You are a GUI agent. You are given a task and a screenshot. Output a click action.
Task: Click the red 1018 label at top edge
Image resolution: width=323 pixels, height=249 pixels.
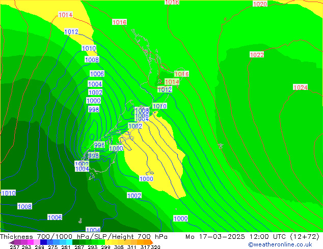[x=172, y=3]
